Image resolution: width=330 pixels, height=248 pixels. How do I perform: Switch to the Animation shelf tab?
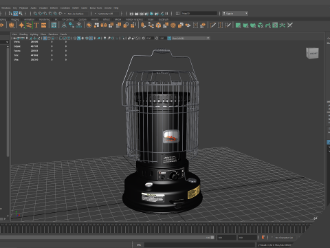(30, 19)
